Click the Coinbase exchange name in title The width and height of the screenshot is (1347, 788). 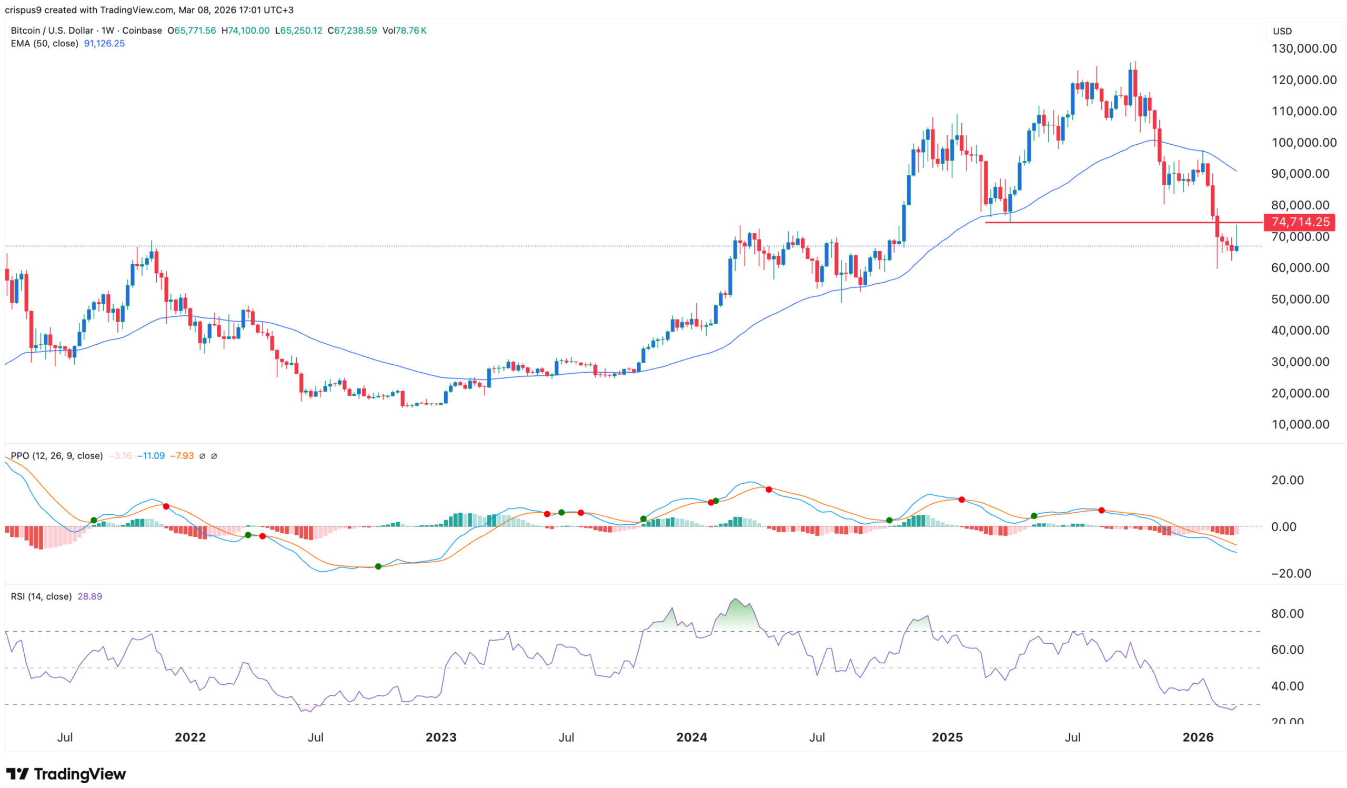coord(142,31)
